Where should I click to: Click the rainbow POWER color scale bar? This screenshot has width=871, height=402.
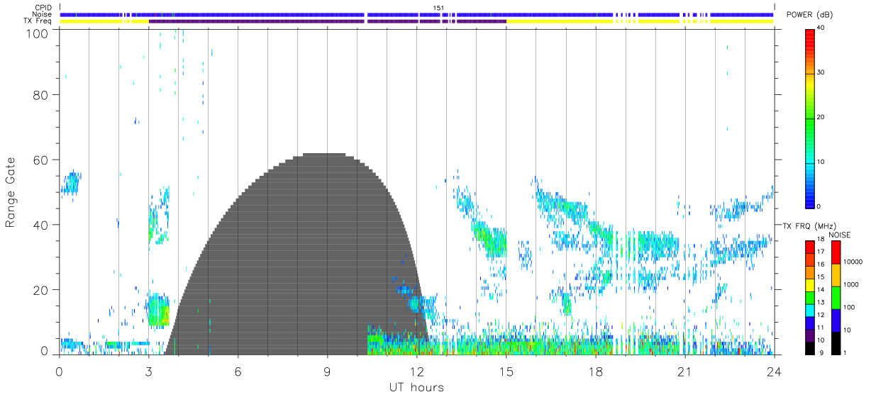[x=809, y=118]
